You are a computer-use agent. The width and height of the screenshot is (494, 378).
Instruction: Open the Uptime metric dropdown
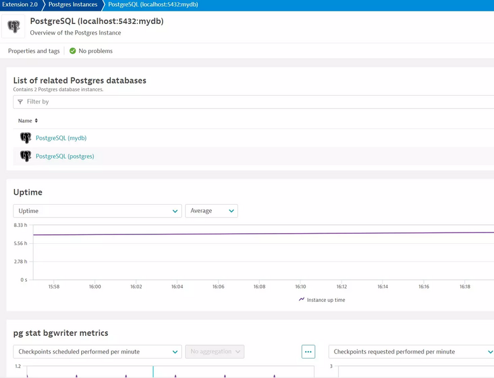98,211
